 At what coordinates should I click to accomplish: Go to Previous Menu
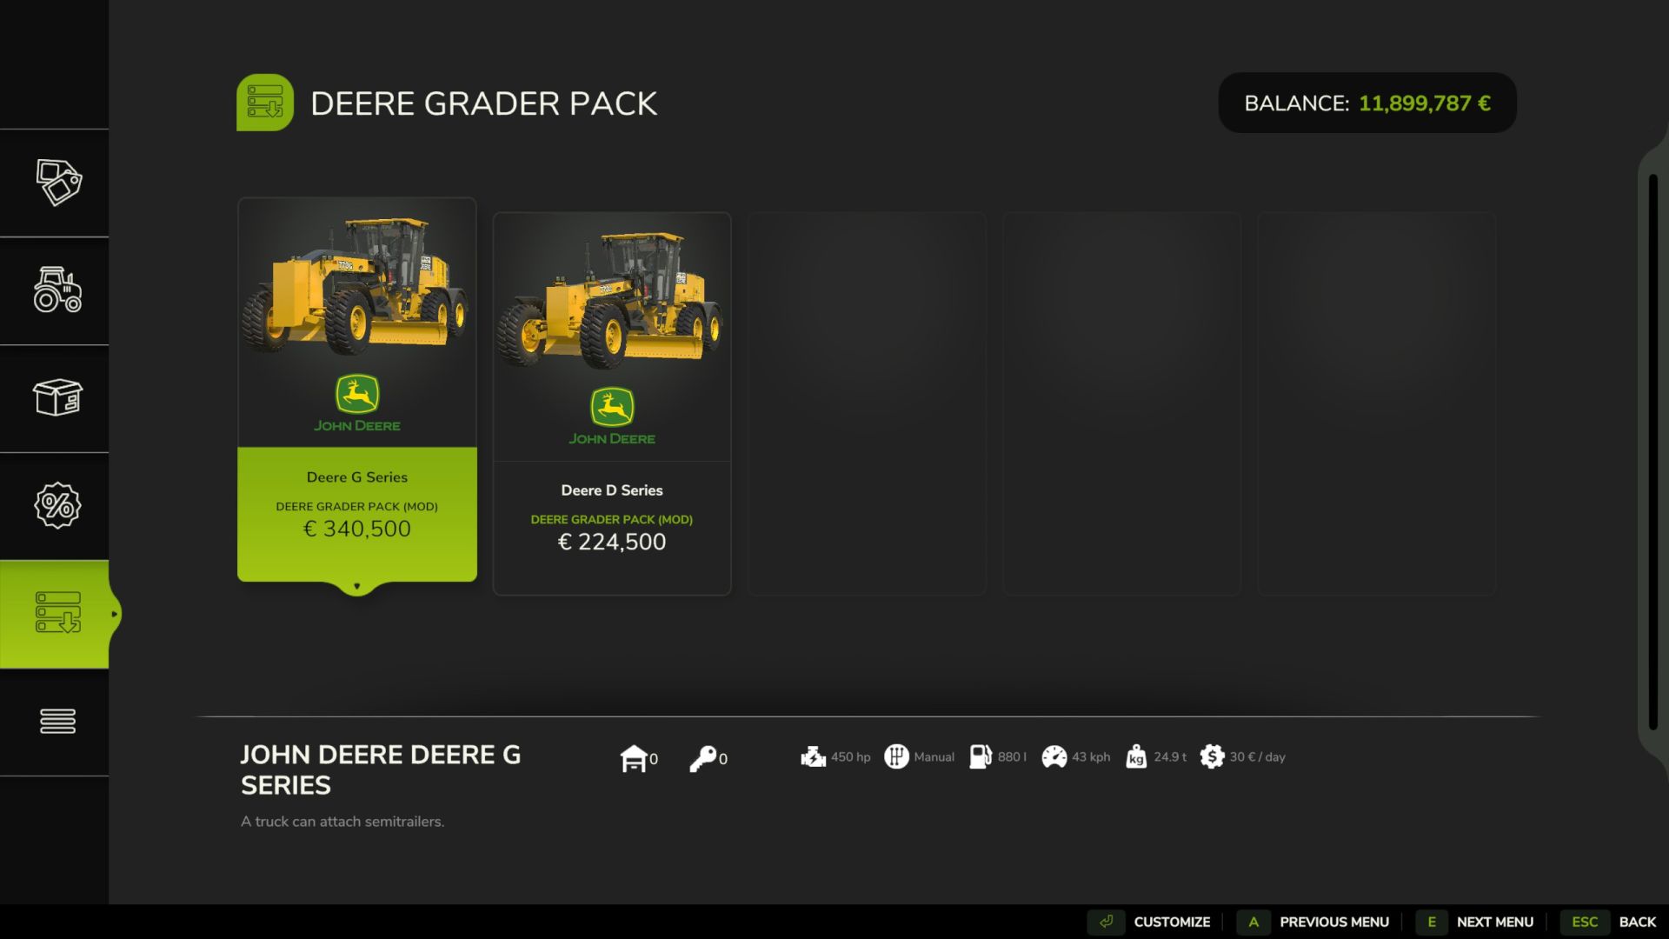pos(1335,922)
